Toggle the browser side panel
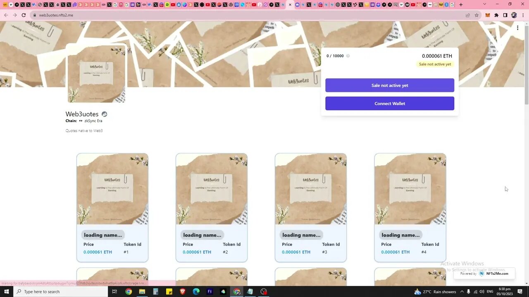This screenshot has height=297, width=529. point(505,15)
